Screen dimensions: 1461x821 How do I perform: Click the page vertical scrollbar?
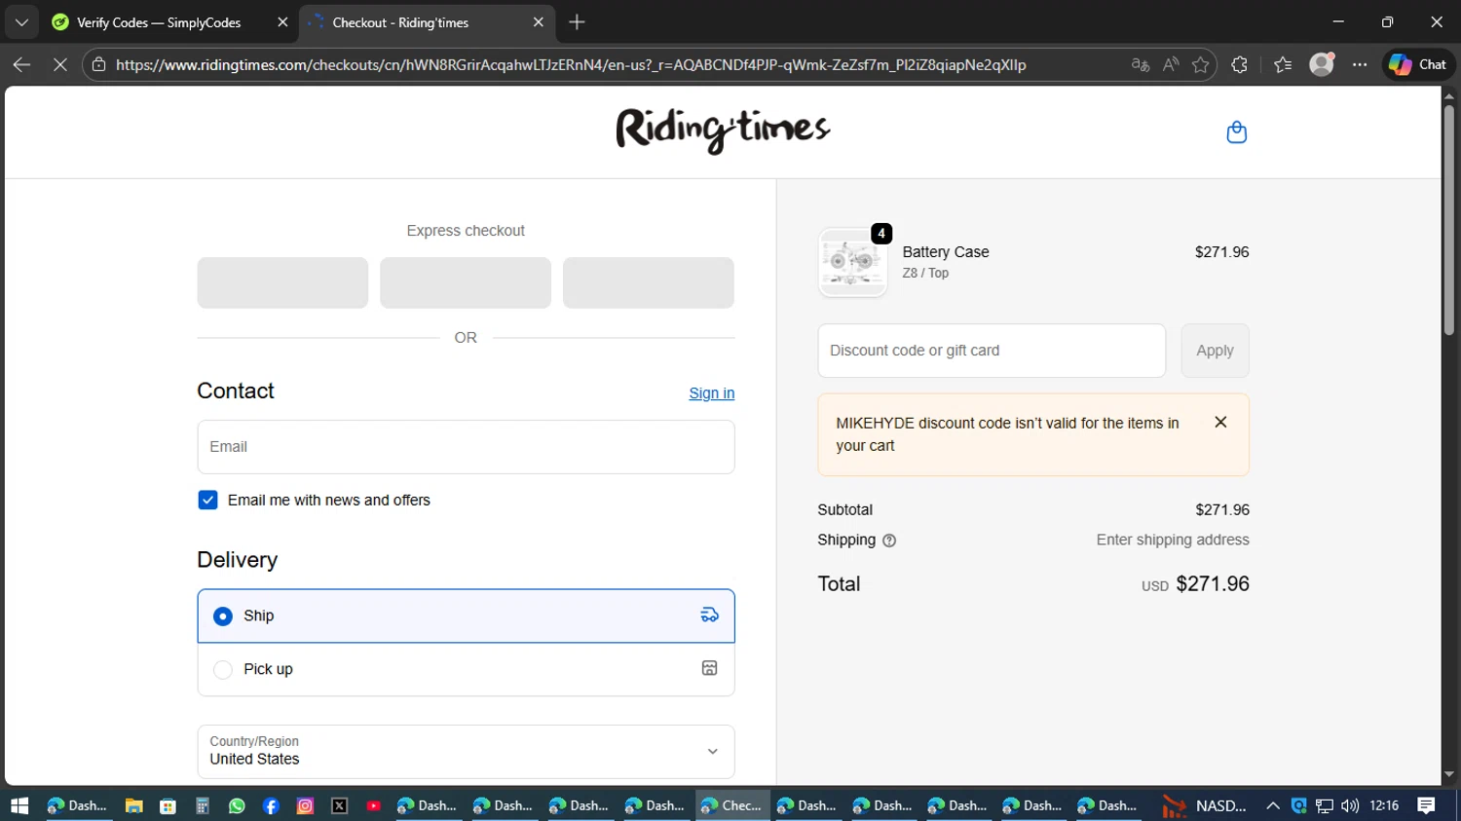pos(1449,219)
